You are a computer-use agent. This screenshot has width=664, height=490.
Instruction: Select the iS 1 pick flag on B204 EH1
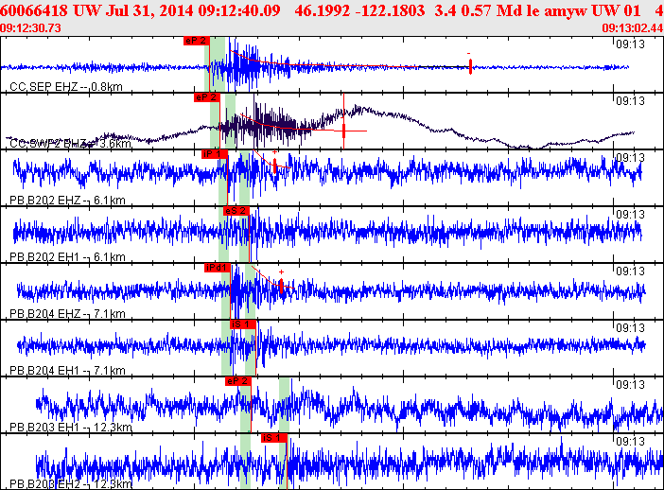243,324
